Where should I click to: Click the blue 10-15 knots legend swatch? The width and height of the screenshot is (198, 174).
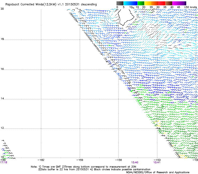pyautogui.click(x=134, y=3)
